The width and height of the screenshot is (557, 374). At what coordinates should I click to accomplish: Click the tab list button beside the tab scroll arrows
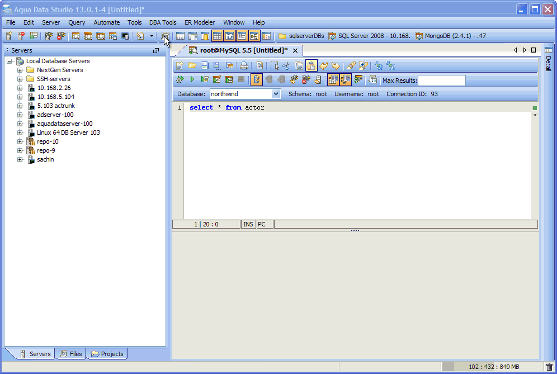[534, 50]
